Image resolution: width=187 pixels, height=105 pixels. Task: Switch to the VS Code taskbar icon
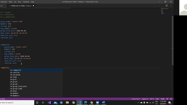[x=79, y=103]
